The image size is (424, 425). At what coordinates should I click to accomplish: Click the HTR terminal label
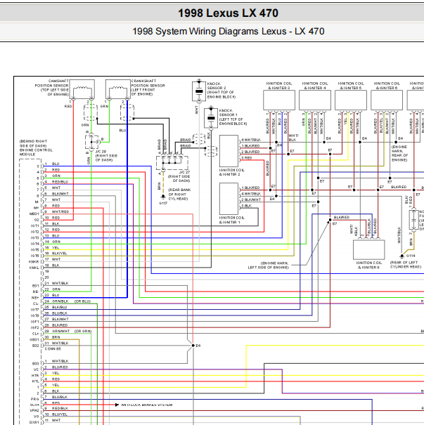pyautogui.click(x=35, y=375)
